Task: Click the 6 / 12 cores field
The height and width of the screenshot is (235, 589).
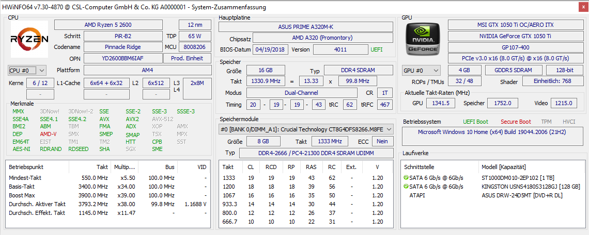Action: (40, 83)
